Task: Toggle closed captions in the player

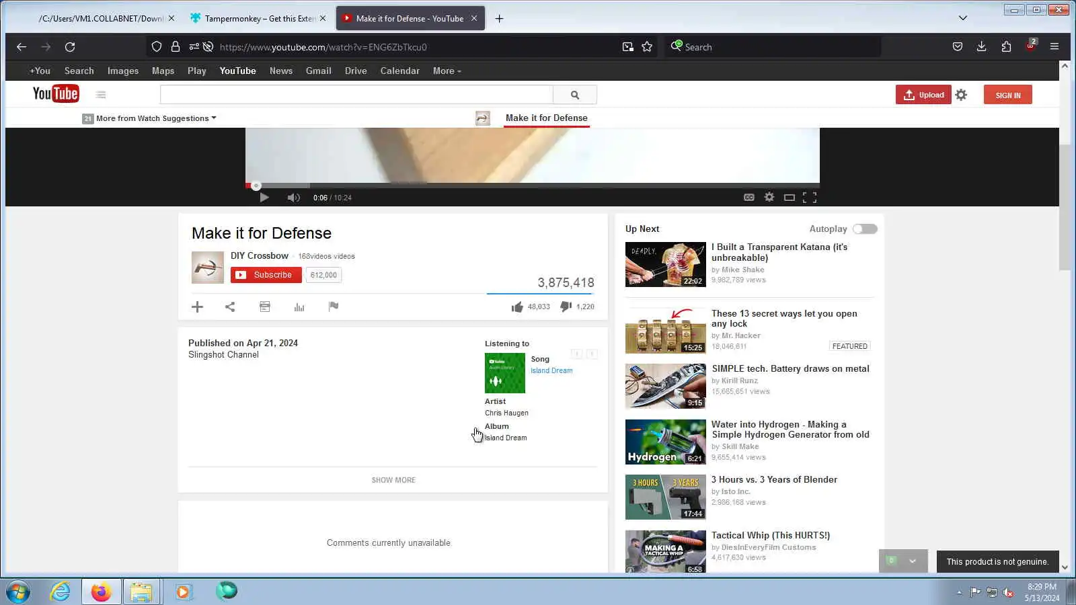Action: click(749, 198)
